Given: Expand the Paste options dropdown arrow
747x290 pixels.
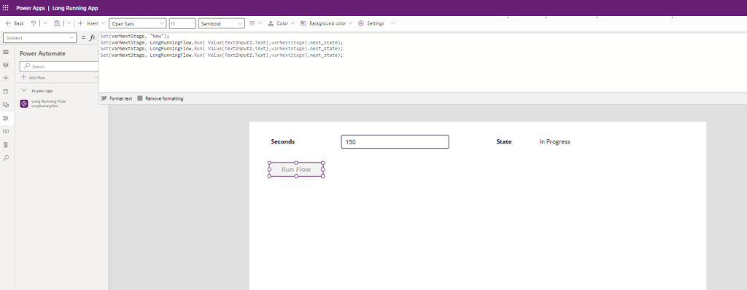Looking at the screenshot, I should [x=69, y=23].
